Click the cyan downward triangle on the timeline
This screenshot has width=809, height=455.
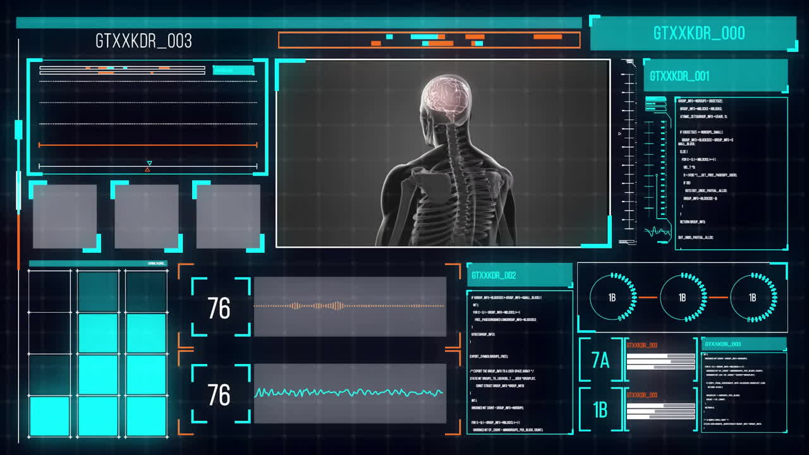[x=149, y=163]
